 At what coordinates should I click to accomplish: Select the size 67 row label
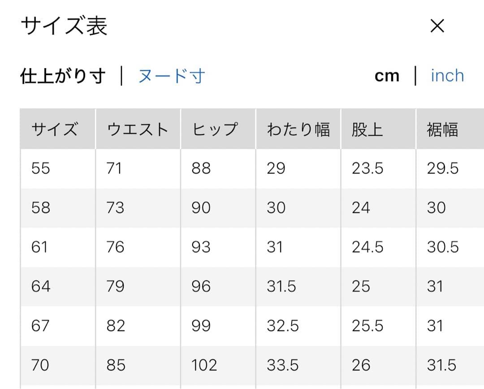(x=40, y=326)
